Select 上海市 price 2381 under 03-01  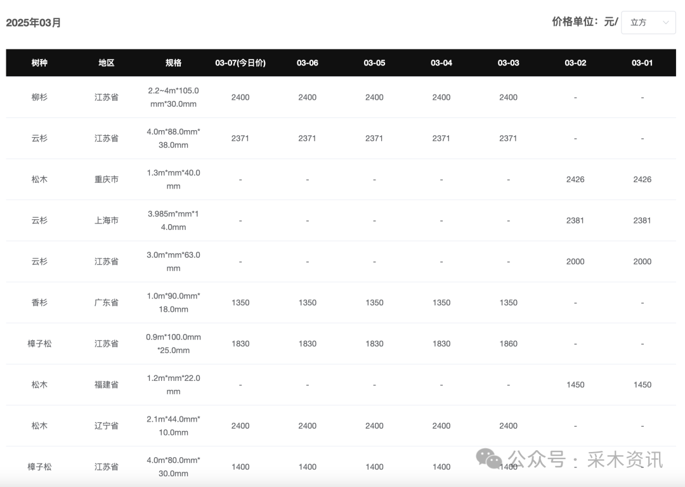642,220
